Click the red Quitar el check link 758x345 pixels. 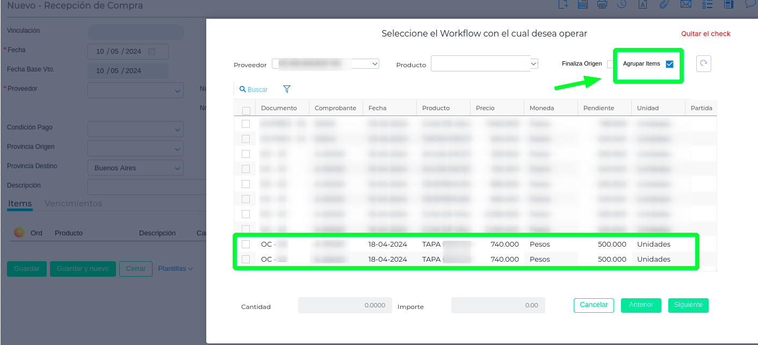click(706, 33)
